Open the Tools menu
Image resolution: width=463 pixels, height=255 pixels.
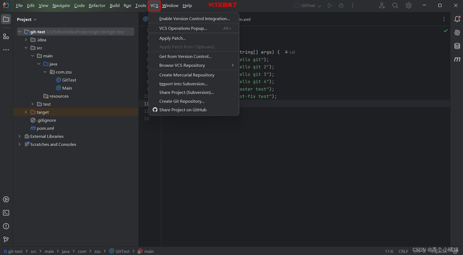click(x=141, y=5)
